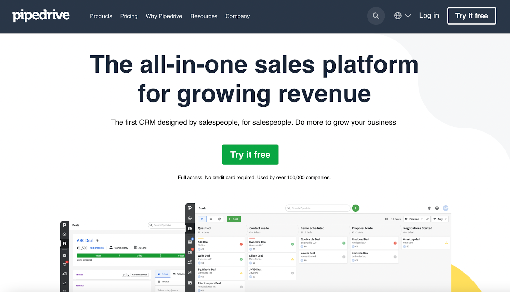Screen dimensions: 510x292
Task: Click the Hashim Hardy contact person
Action: pyautogui.click(x=119, y=248)
